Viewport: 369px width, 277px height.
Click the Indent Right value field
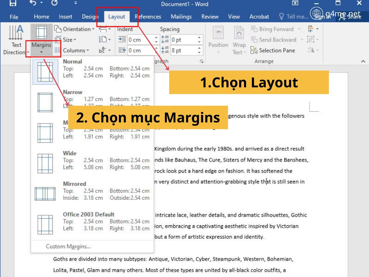point(140,50)
